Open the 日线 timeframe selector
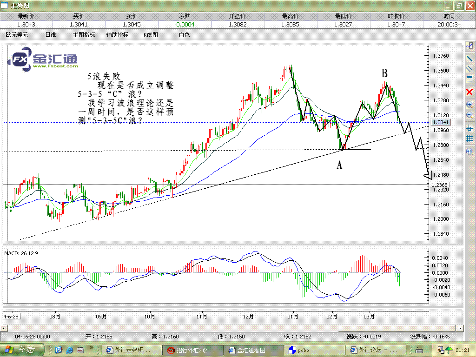This screenshot has height=357, width=476. click(51, 34)
